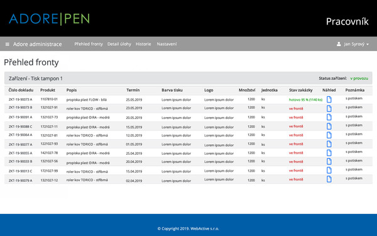The image size is (377, 236).
Task: Open preview document for ZKT-19-90064 A
Action: pos(329,135)
